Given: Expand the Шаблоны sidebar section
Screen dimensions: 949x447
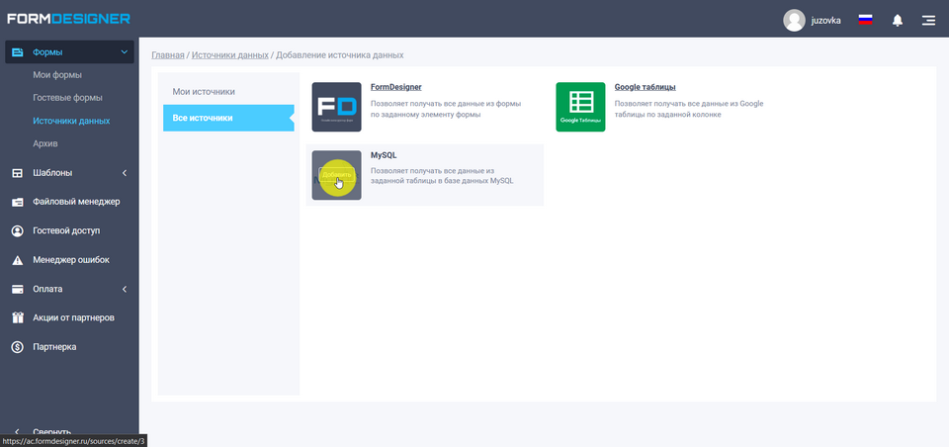Looking at the screenshot, I should coord(124,173).
